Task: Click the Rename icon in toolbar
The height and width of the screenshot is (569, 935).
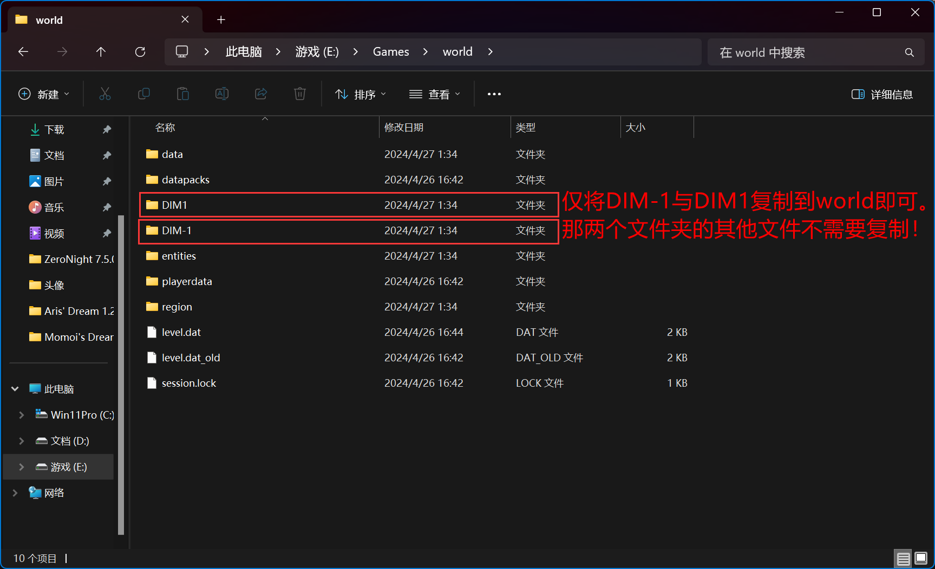Action: [222, 94]
